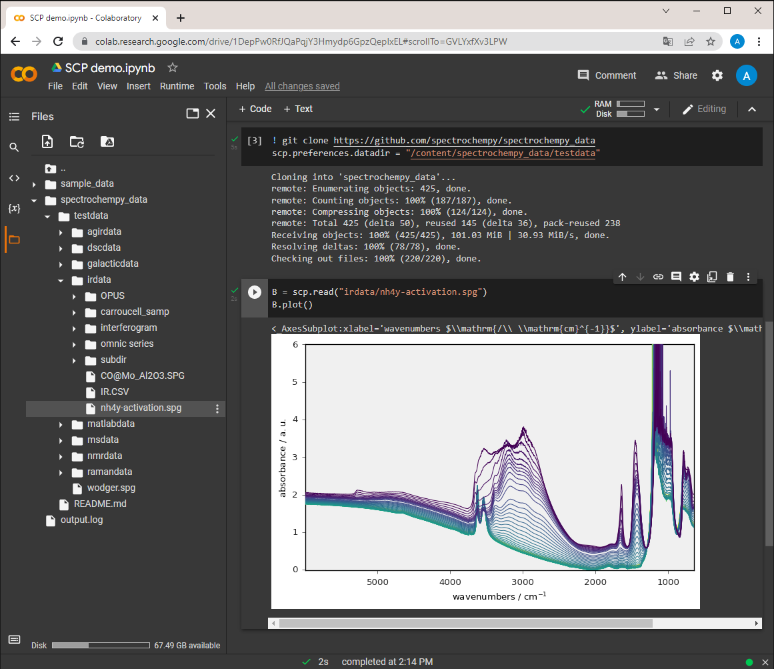Open the Tools menu
774x669 pixels.
215,86
